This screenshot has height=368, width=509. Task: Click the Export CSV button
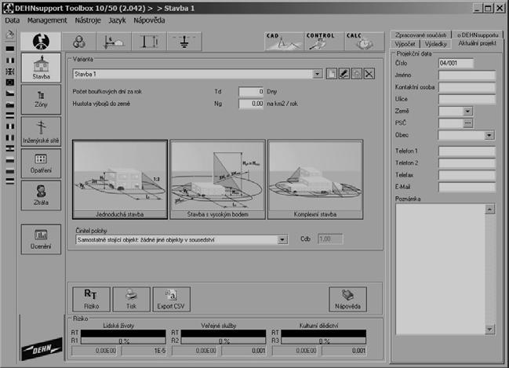click(171, 300)
